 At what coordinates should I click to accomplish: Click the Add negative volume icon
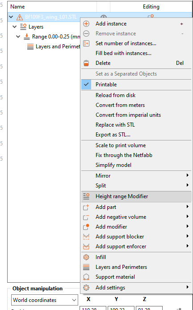point(86,217)
